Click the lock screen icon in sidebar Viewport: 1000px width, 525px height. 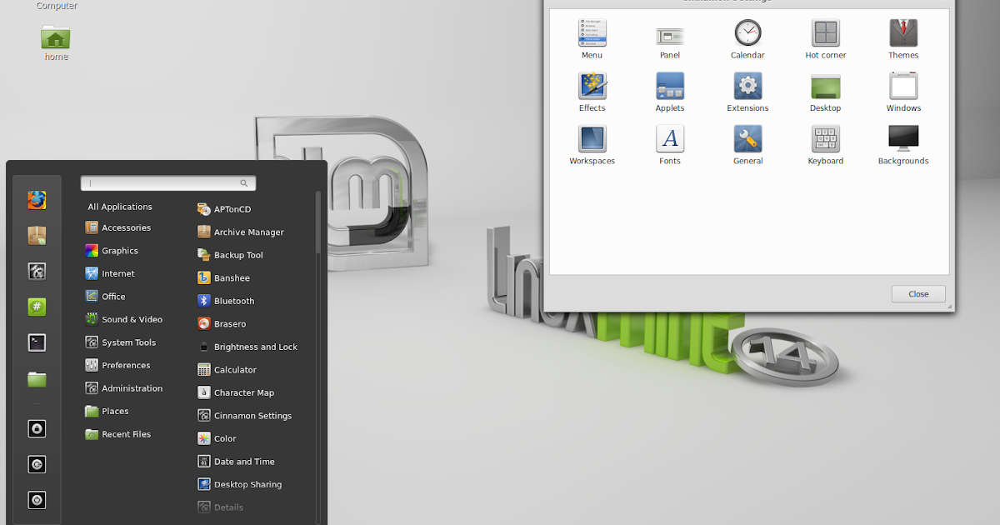37,428
